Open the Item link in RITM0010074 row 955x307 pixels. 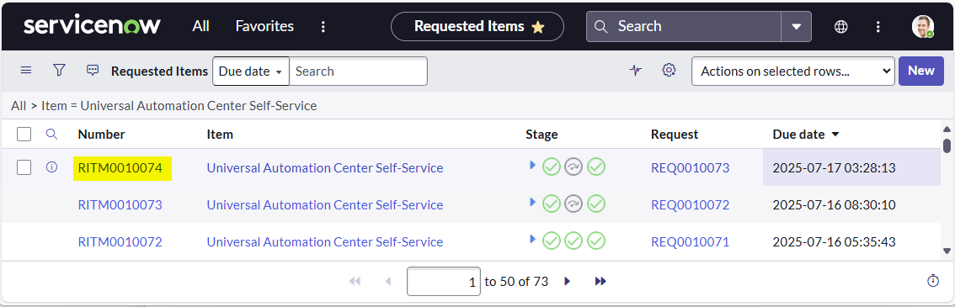pos(324,167)
